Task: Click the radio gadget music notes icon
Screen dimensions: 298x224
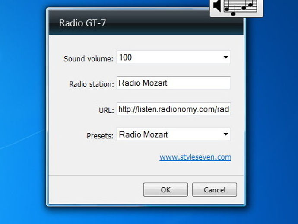Action: 241,7
